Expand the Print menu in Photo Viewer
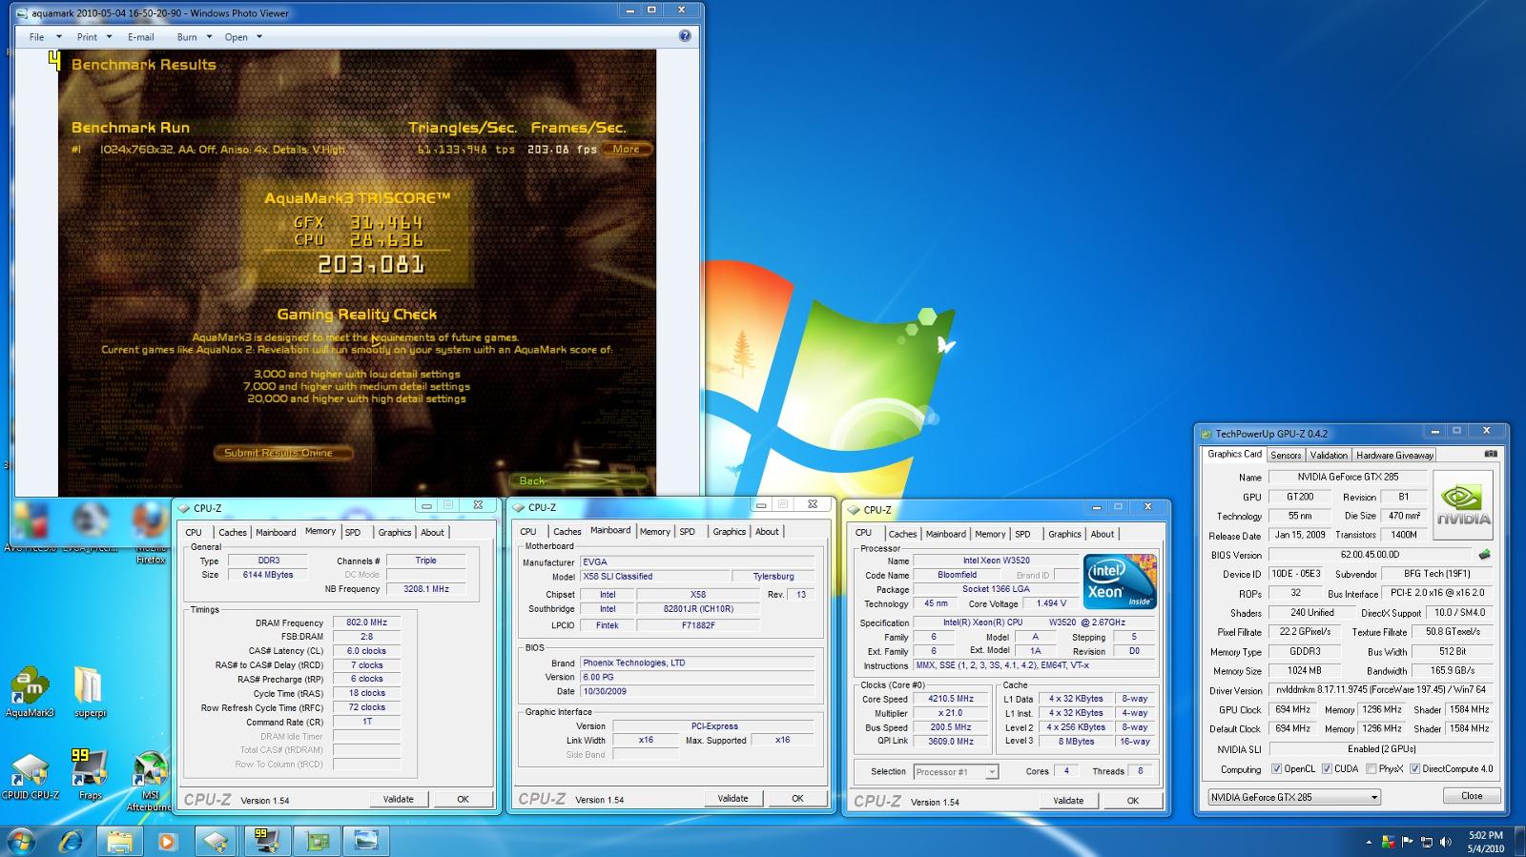 (x=93, y=37)
